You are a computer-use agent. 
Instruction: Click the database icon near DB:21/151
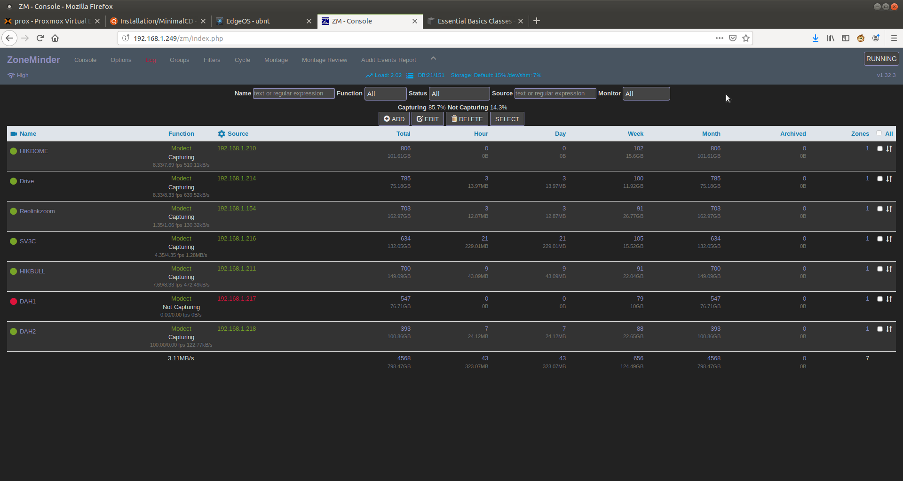pos(410,75)
